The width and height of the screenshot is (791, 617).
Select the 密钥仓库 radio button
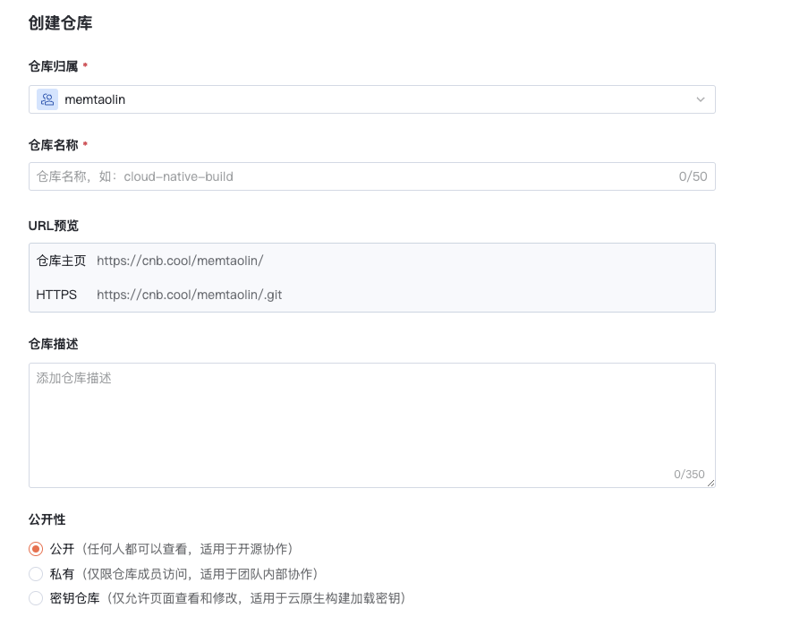tap(36, 598)
